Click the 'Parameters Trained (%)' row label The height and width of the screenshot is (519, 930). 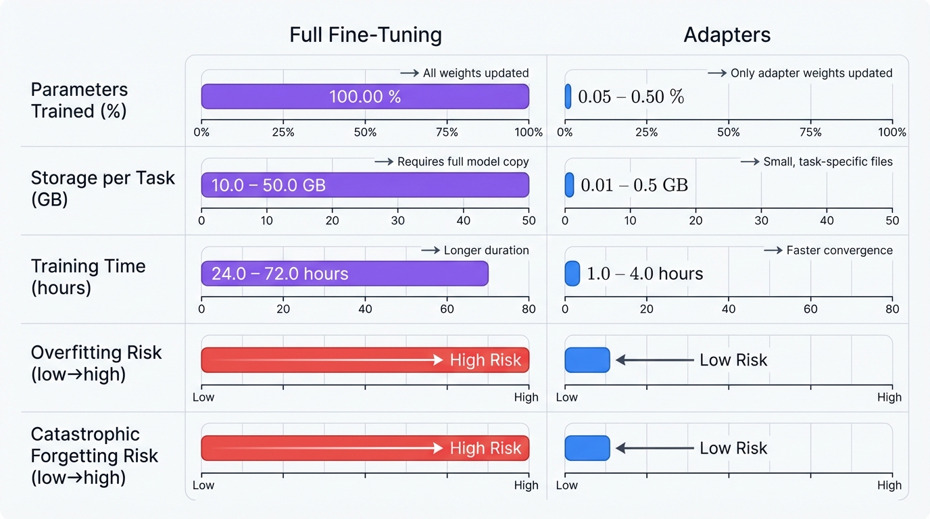(79, 100)
